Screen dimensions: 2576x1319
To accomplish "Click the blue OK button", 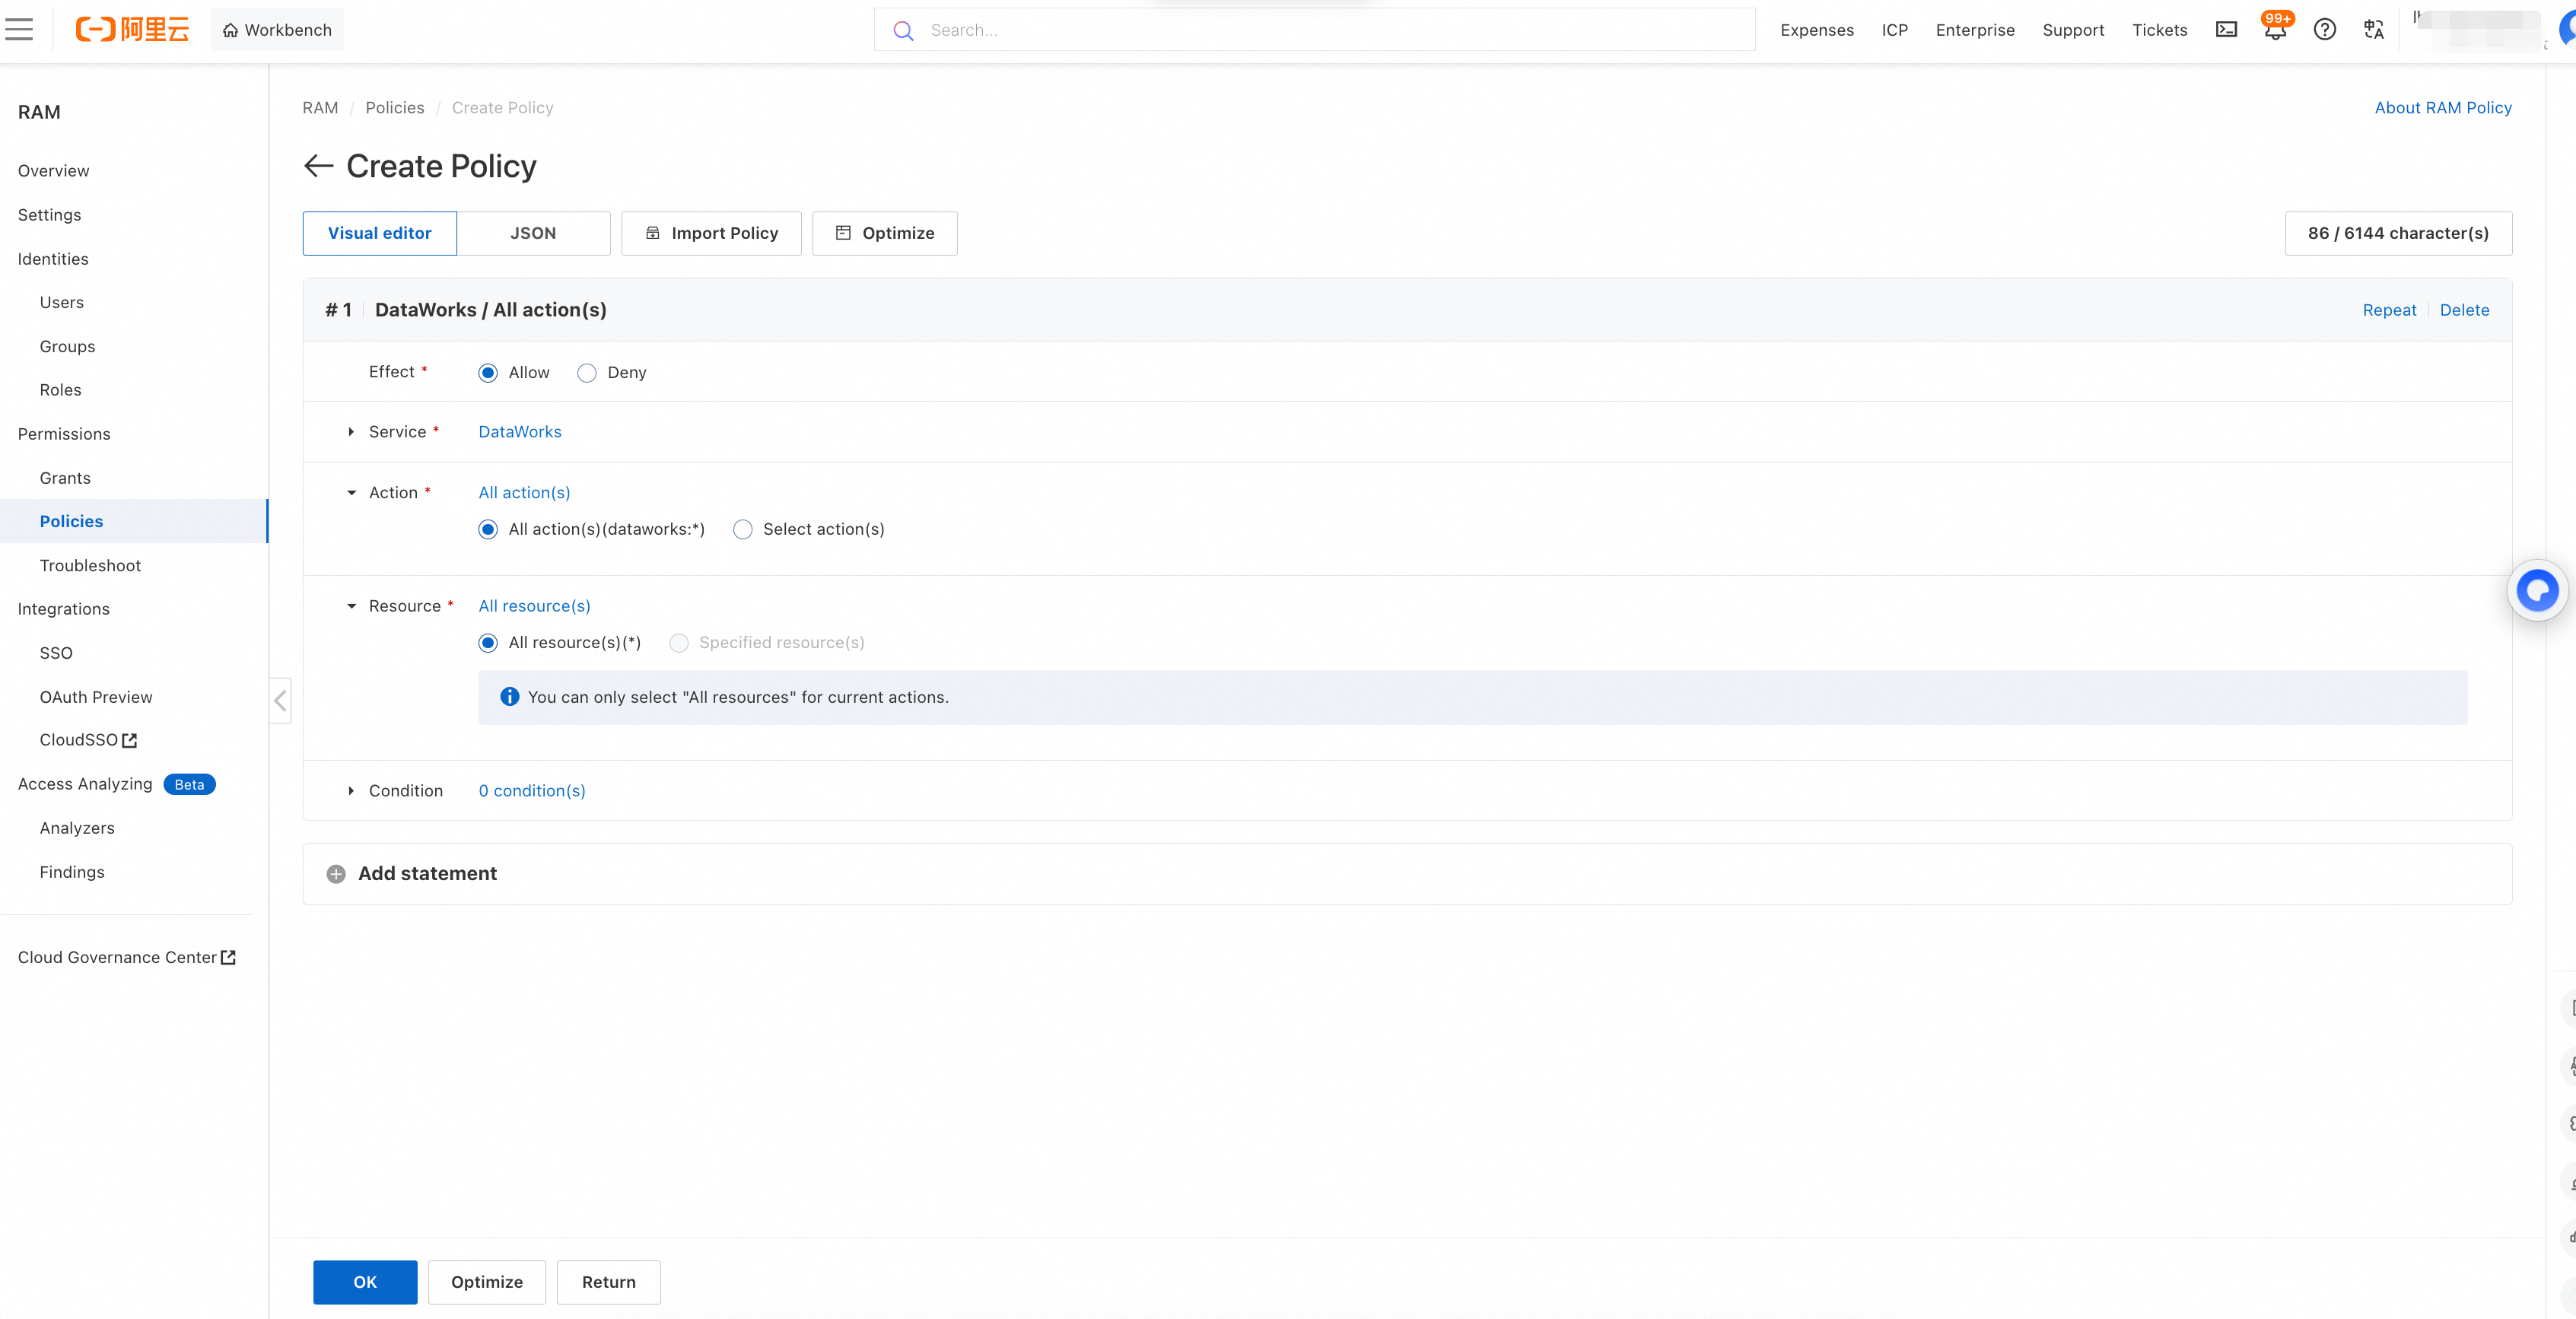I will pyautogui.click(x=365, y=1282).
